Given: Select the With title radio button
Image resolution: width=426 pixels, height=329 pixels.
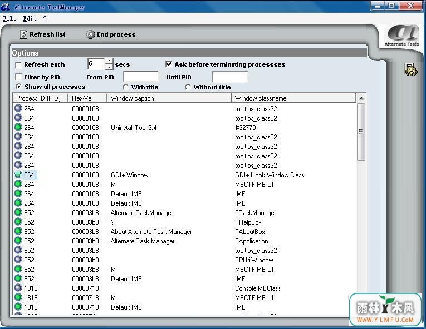Looking at the screenshot, I should (125, 87).
